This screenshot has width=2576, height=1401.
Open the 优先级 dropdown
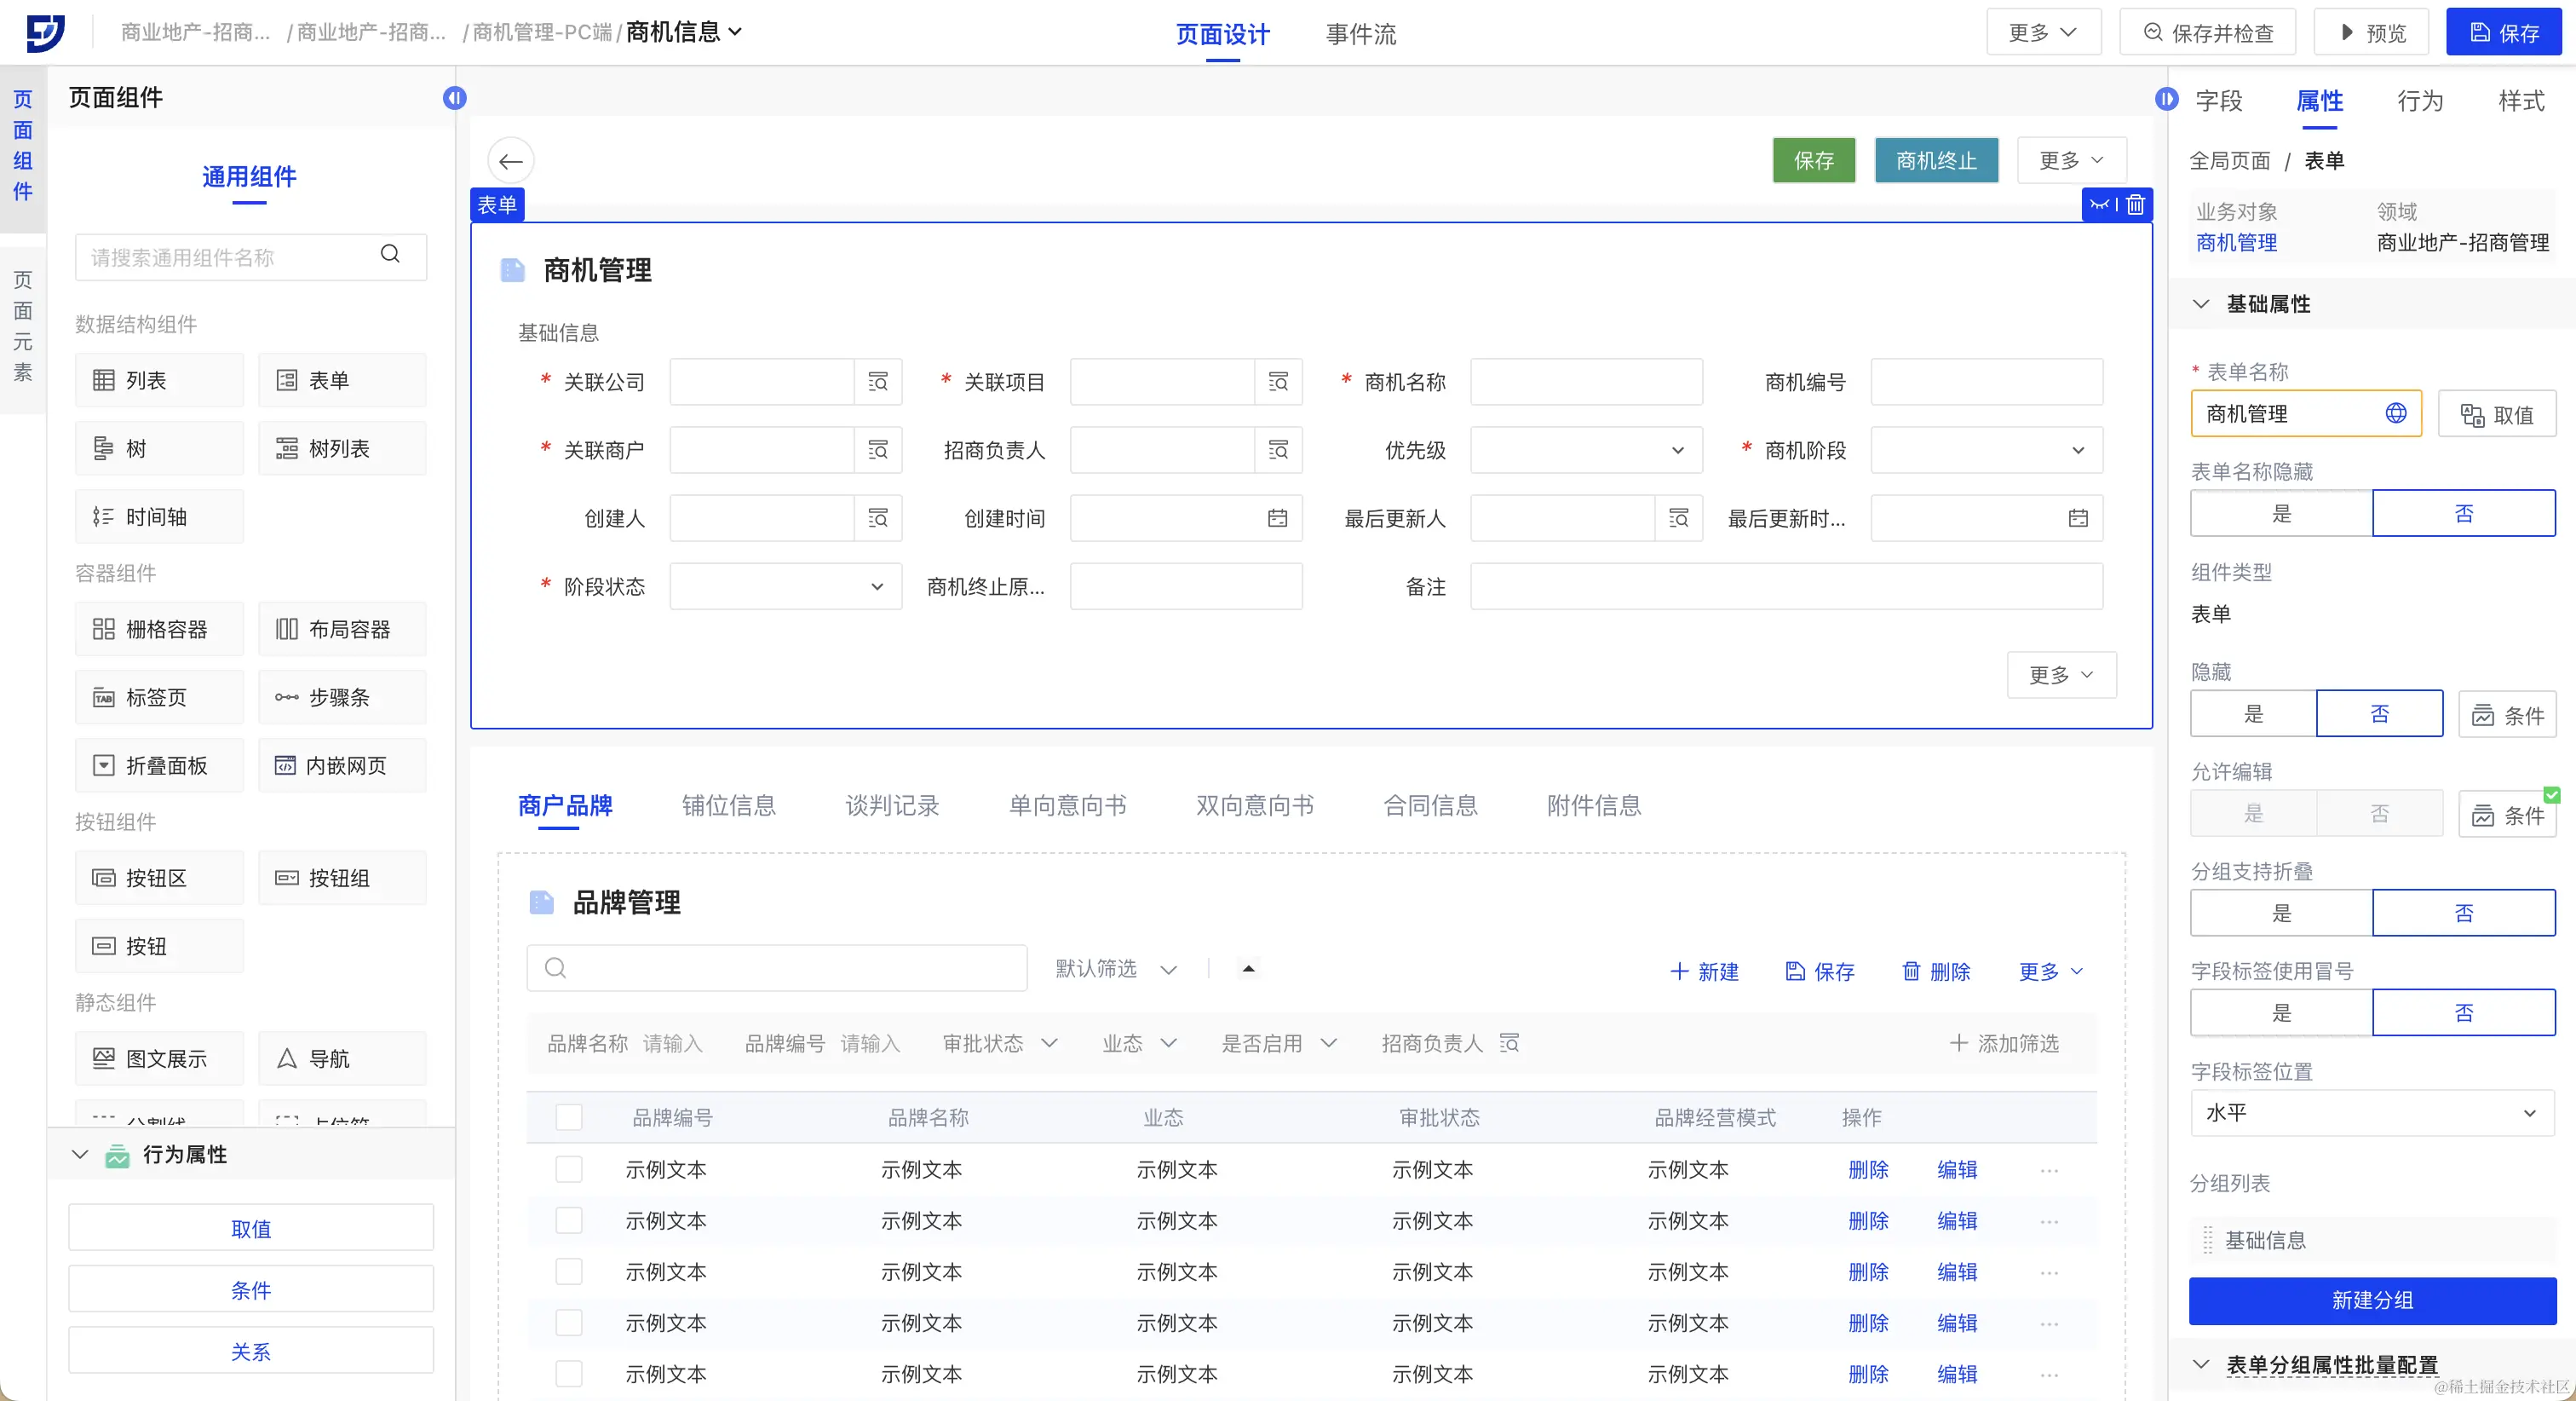(x=1586, y=450)
